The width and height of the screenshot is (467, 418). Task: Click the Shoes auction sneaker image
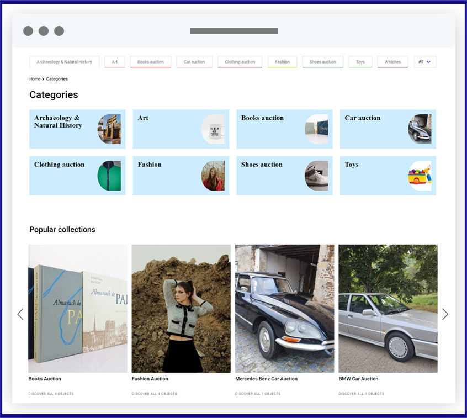click(316, 176)
